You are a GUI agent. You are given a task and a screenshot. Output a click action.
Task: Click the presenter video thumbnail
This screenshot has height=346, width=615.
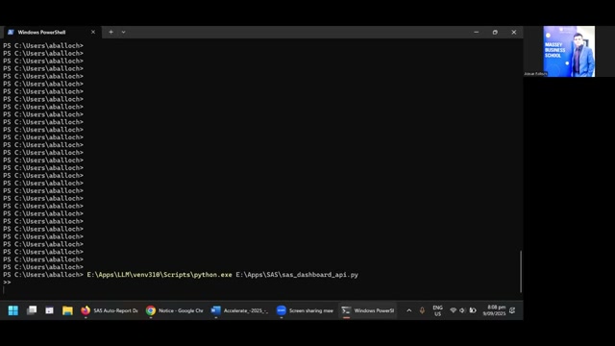tap(569, 51)
